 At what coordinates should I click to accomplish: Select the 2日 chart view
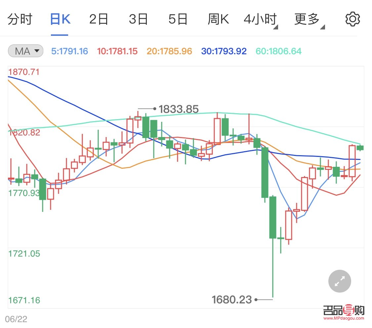98,19
